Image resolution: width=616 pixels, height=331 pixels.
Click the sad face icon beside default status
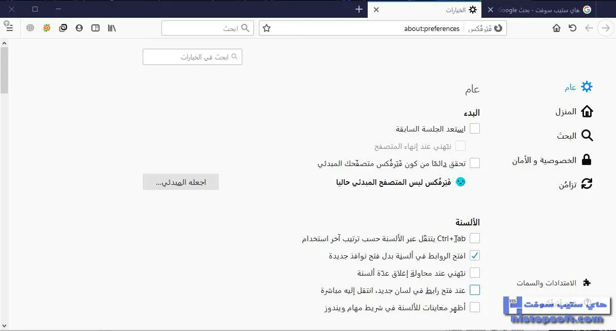461,182
